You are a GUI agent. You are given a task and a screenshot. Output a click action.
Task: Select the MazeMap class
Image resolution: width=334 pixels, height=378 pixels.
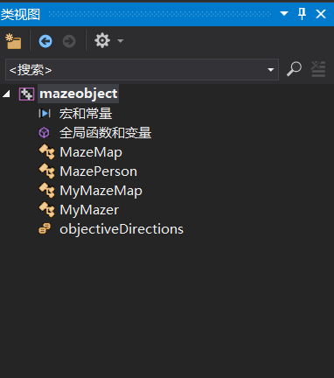point(91,152)
